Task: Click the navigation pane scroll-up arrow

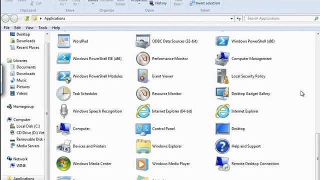Action: 47,34
